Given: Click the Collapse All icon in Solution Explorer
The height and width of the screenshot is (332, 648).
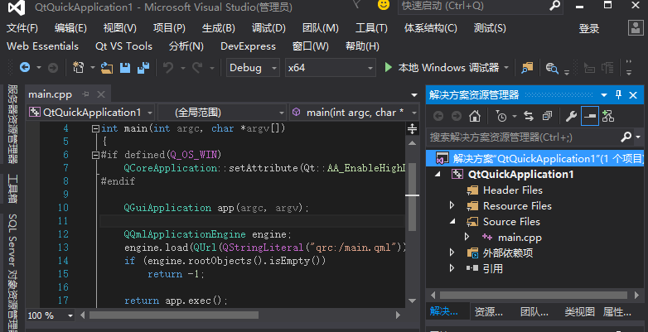Looking at the screenshot, I should tap(548, 116).
